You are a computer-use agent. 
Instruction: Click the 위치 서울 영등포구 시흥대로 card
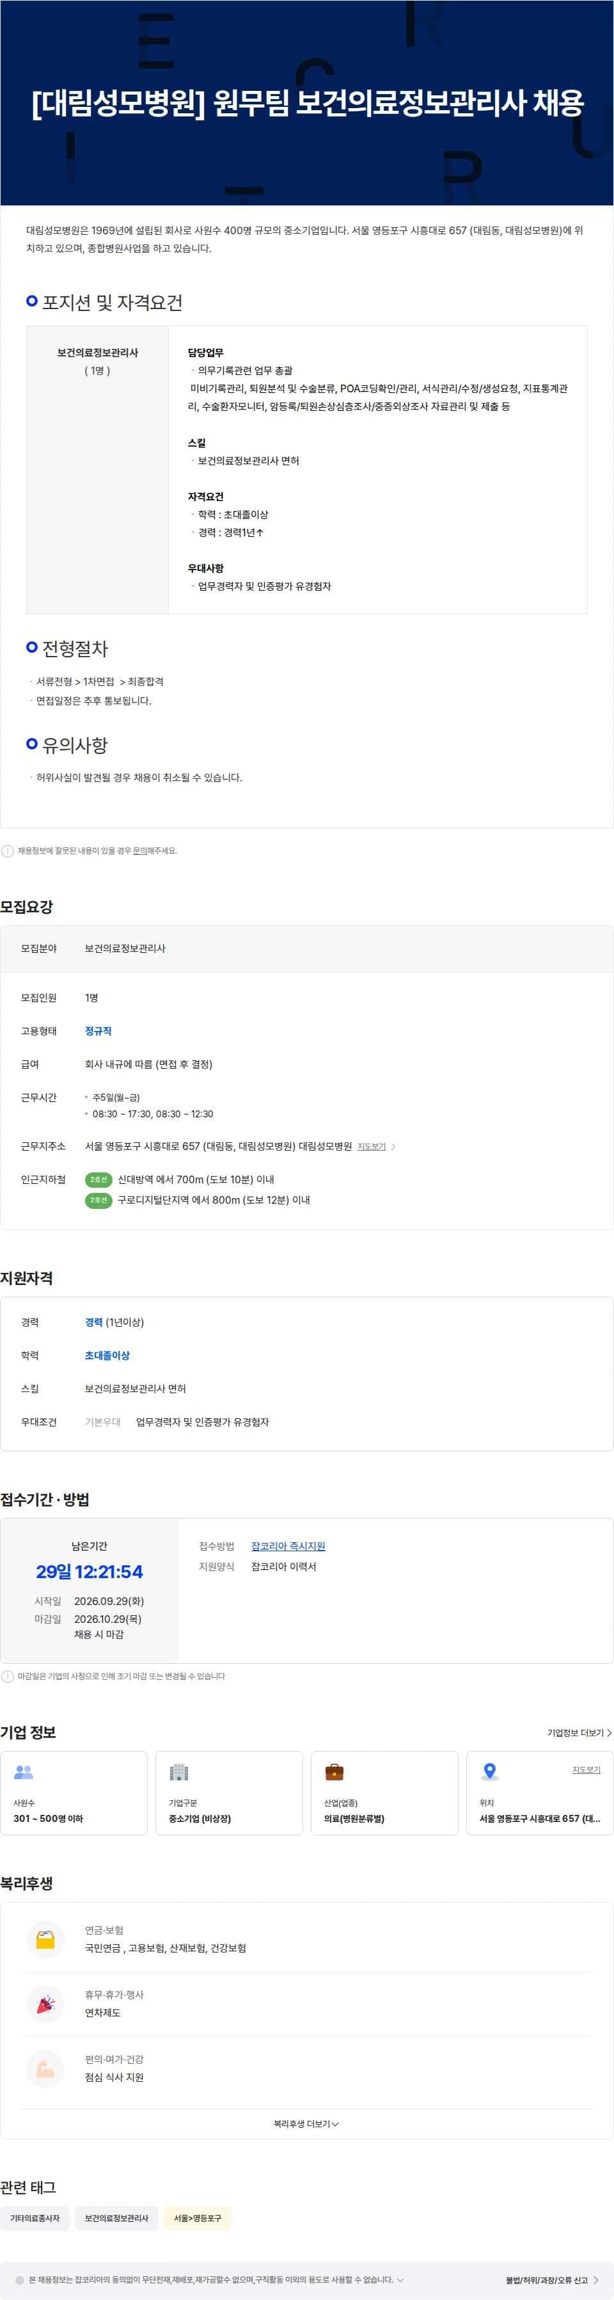coord(540,1793)
